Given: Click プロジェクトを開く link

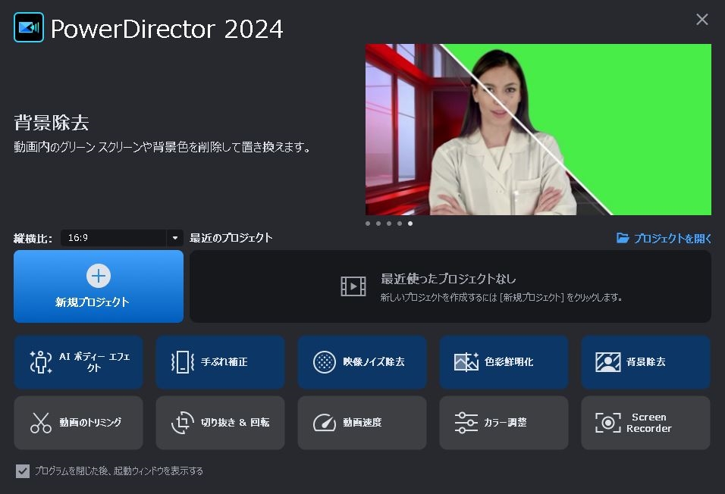Looking at the screenshot, I should 664,238.
